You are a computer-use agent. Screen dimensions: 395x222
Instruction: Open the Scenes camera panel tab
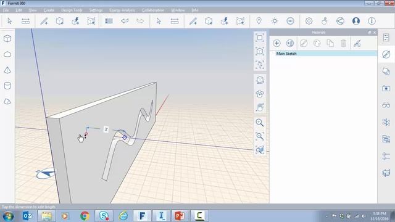coord(386,88)
